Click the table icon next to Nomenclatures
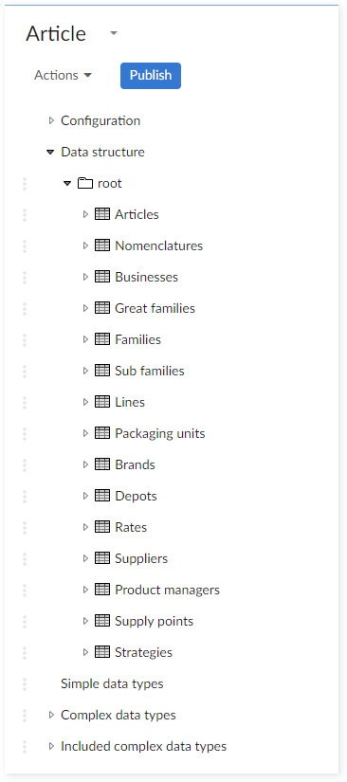Viewport: 347px width, 782px height. [x=102, y=246]
